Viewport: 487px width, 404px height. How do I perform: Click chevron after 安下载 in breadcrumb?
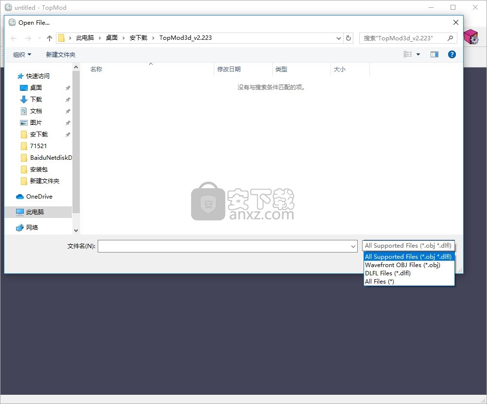coord(154,38)
